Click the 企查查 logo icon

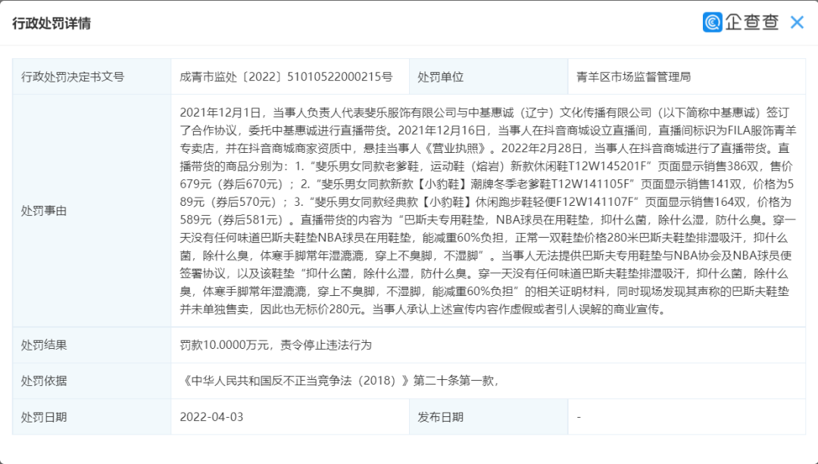click(712, 23)
